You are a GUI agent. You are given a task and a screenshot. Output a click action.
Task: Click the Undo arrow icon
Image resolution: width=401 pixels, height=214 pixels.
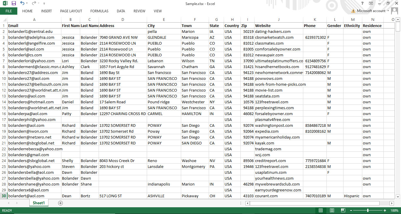22,3
